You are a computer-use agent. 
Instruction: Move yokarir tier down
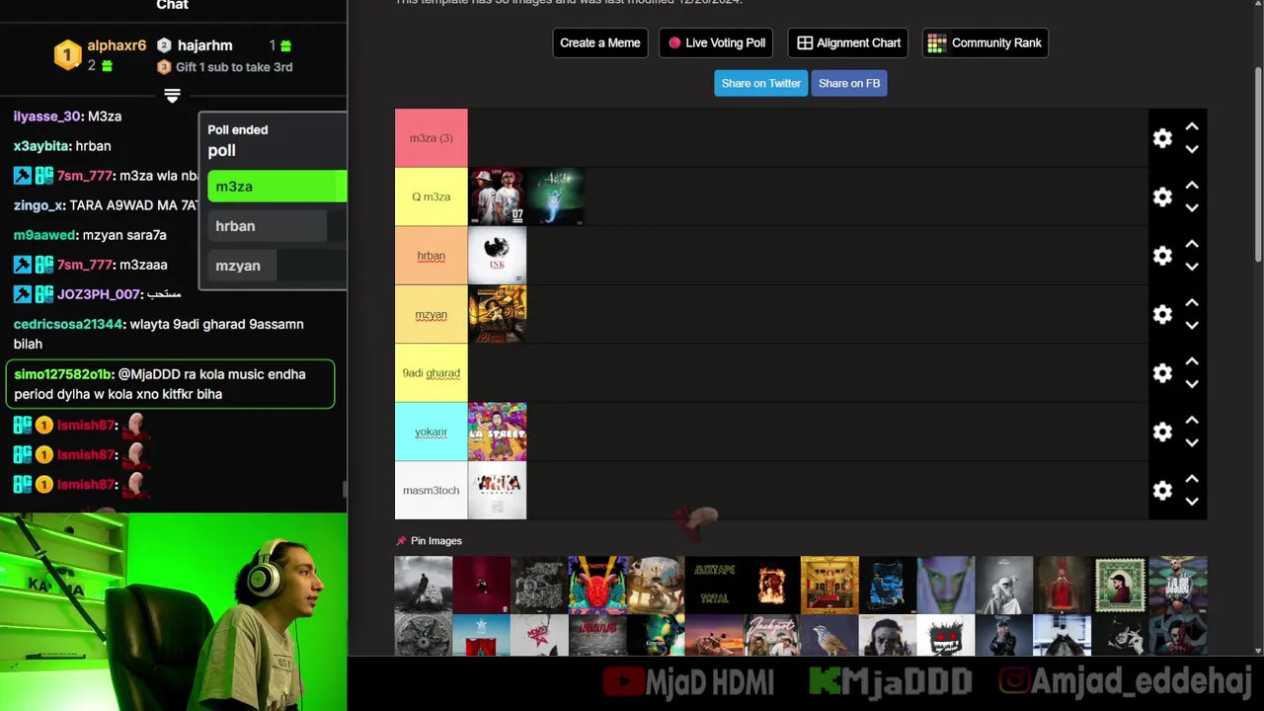(x=1192, y=442)
